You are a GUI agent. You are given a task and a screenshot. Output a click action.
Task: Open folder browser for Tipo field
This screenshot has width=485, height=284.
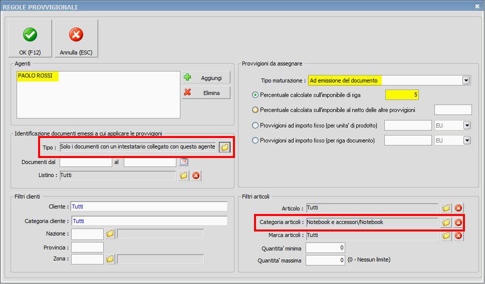(x=224, y=147)
